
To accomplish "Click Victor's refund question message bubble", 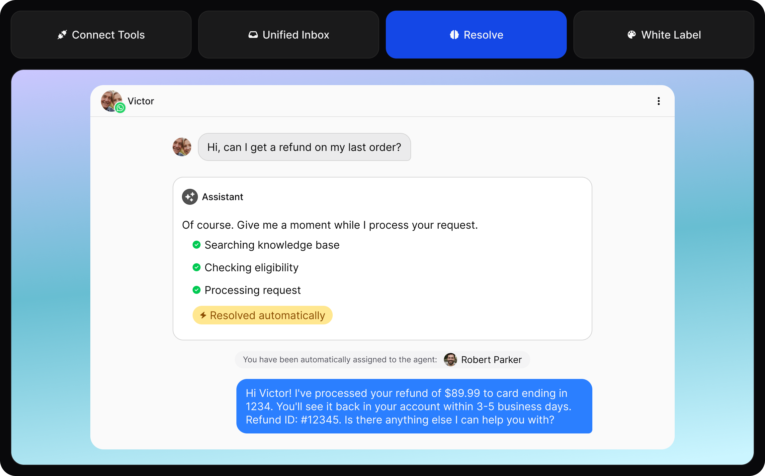I will [304, 147].
